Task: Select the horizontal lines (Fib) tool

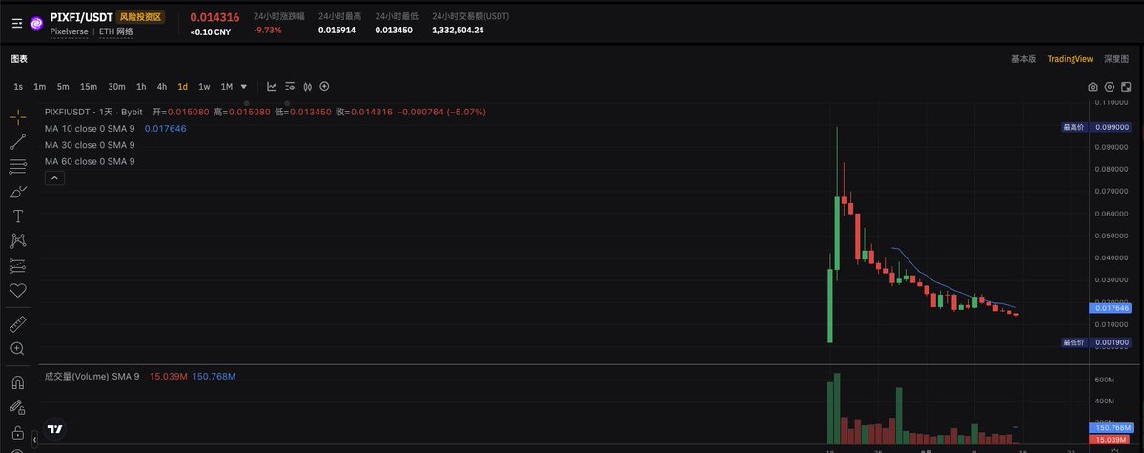Action: tap(17, 167)
